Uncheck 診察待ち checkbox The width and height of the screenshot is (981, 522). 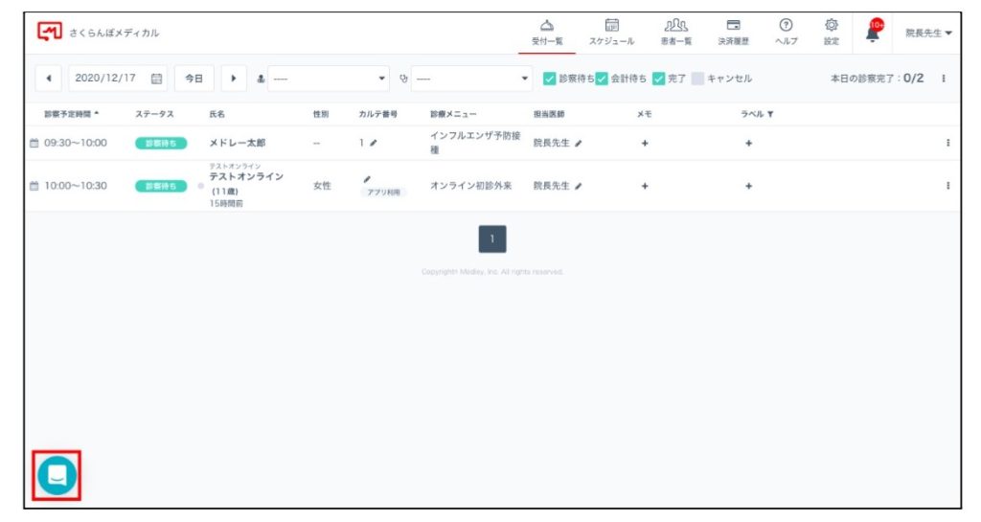click(549, 79)
